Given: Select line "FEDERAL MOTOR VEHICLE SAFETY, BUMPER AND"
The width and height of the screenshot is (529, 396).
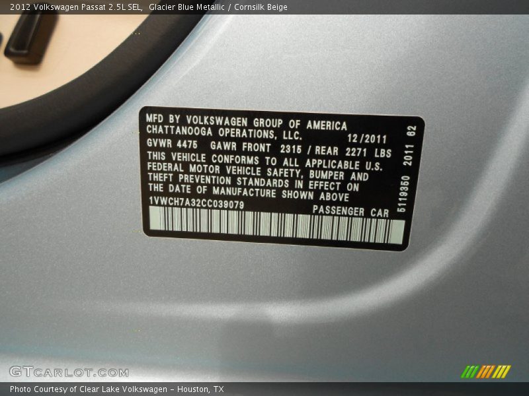Looking at the screenshot, I should [x=258, y=171].
